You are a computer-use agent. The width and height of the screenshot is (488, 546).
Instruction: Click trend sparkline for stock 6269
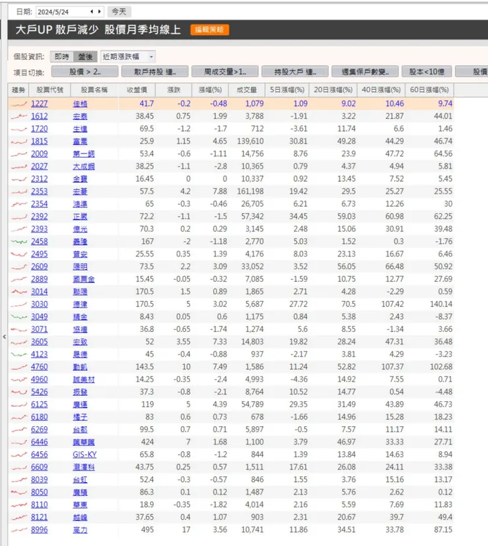click(x=19, y=429)
